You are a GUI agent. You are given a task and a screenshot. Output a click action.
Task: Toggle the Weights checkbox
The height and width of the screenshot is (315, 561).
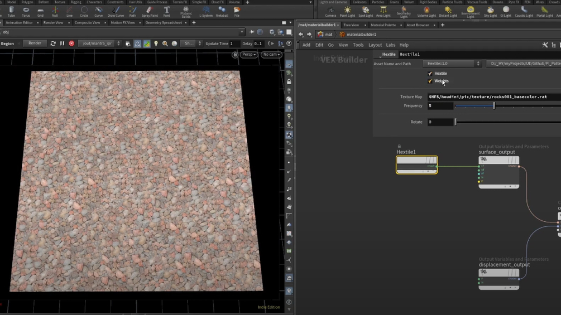430,81
